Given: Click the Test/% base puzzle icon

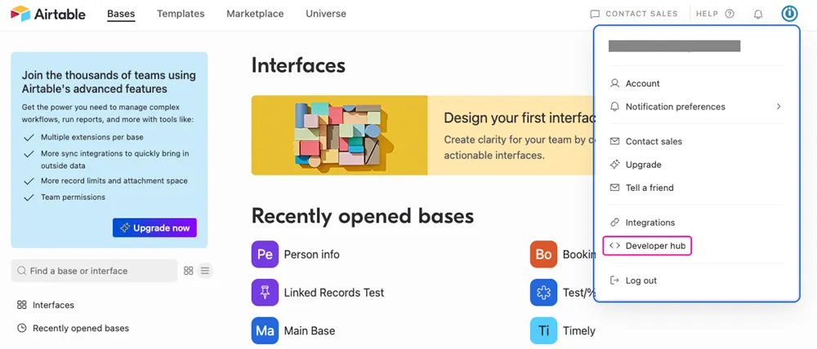Looking at the screenshot, I should point(543,292).
